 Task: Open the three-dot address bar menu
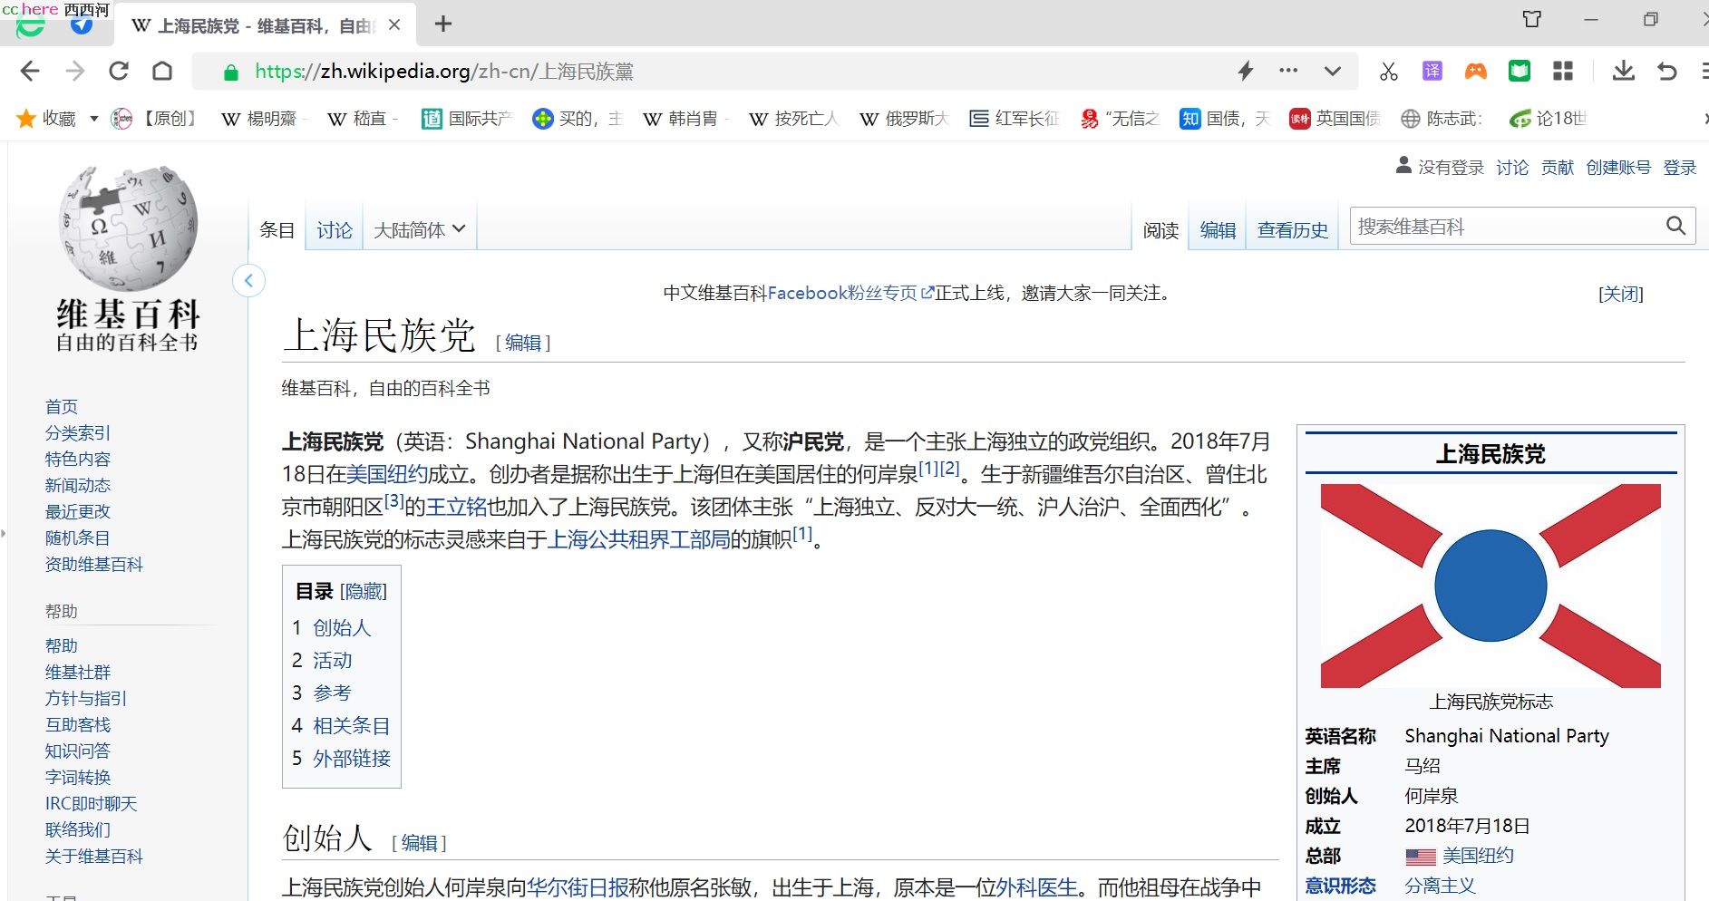1288,70
